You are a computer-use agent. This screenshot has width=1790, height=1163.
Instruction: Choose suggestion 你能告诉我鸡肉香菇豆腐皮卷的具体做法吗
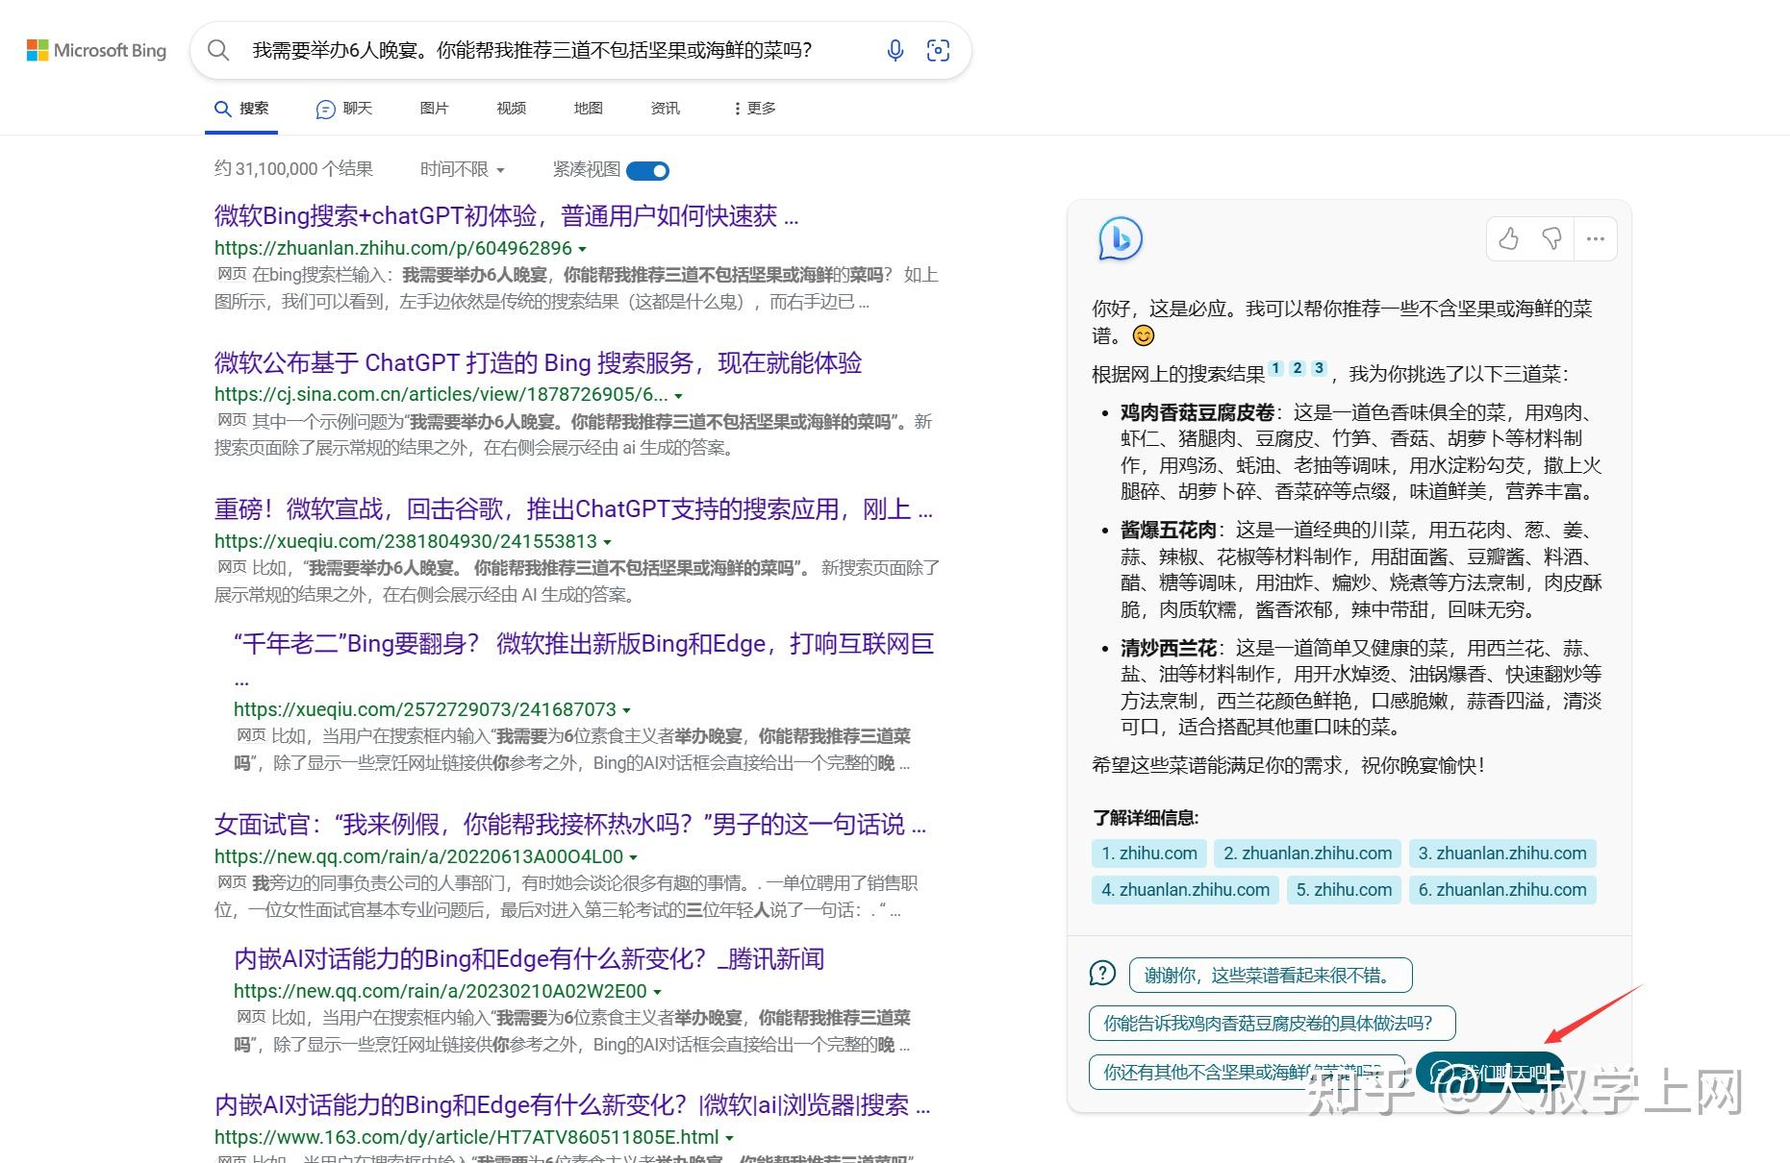(1272, 1024)
